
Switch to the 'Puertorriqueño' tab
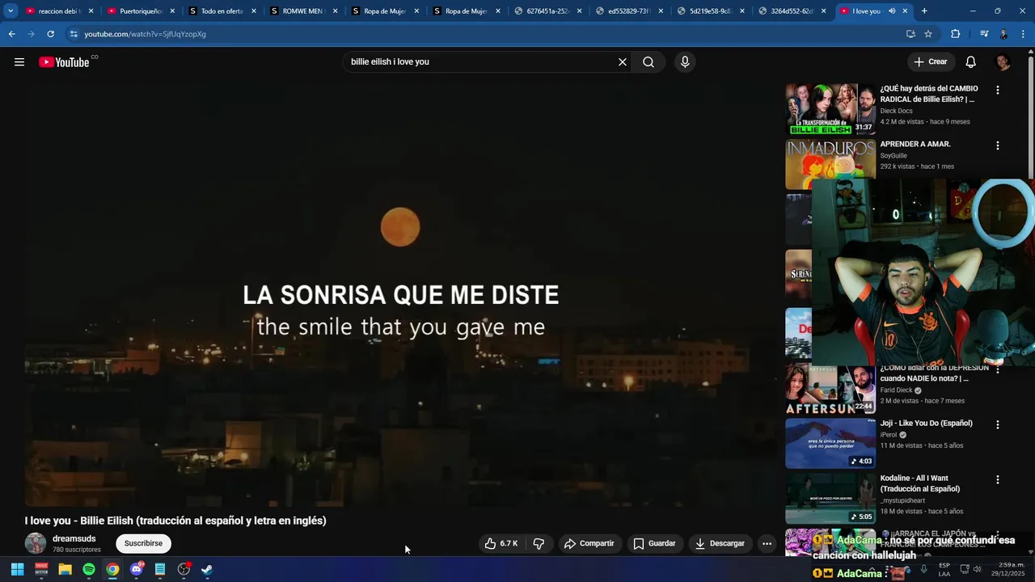pos(142,11)
